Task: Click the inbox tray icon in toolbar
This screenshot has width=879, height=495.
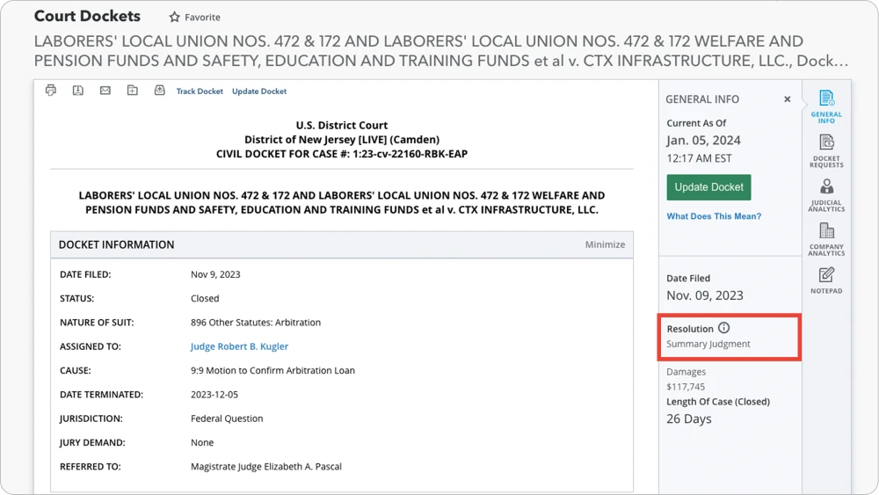Action: (159, 91)
